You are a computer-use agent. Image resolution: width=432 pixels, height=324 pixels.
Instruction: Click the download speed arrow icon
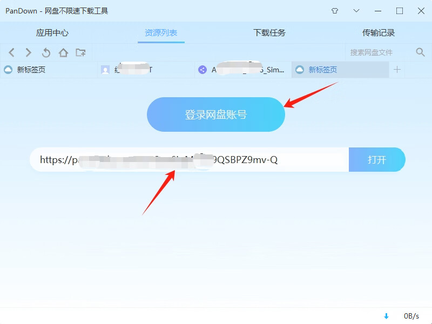(x=386, y=316)
